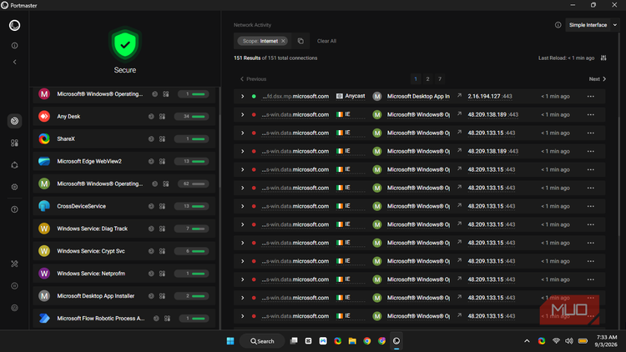Show hidden tray icons chevron
This screenshot has width=626, height=352.
(x=527, y=341)
